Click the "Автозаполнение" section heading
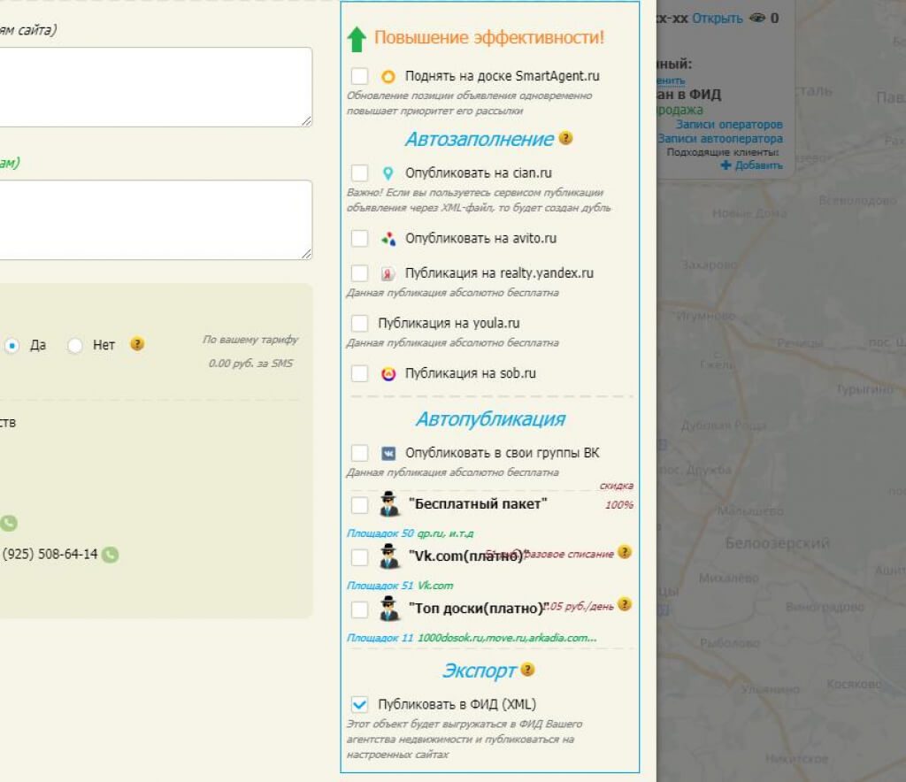The height and width of the screenshot is (782, 906). pyautogui.click(x=480, y=139)
